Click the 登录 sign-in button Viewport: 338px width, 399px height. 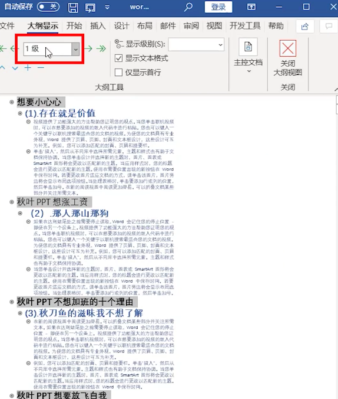(218, 7)
